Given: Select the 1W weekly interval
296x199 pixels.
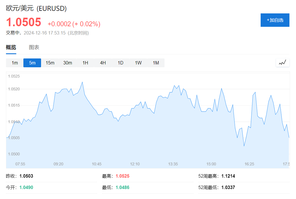Looking at the screenshot, I should tap(138, 63).
